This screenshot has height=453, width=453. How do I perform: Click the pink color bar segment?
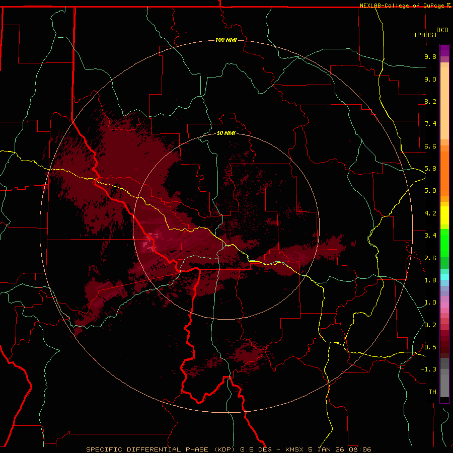click(x=444, y=305)
